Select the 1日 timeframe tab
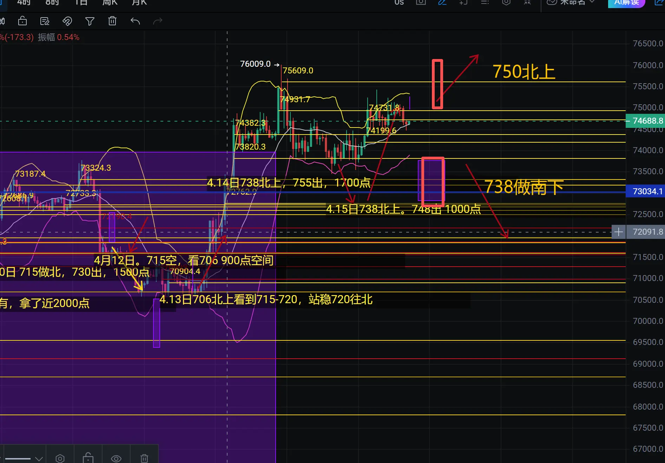The image size is (665, 463). (x=81, y=2)
